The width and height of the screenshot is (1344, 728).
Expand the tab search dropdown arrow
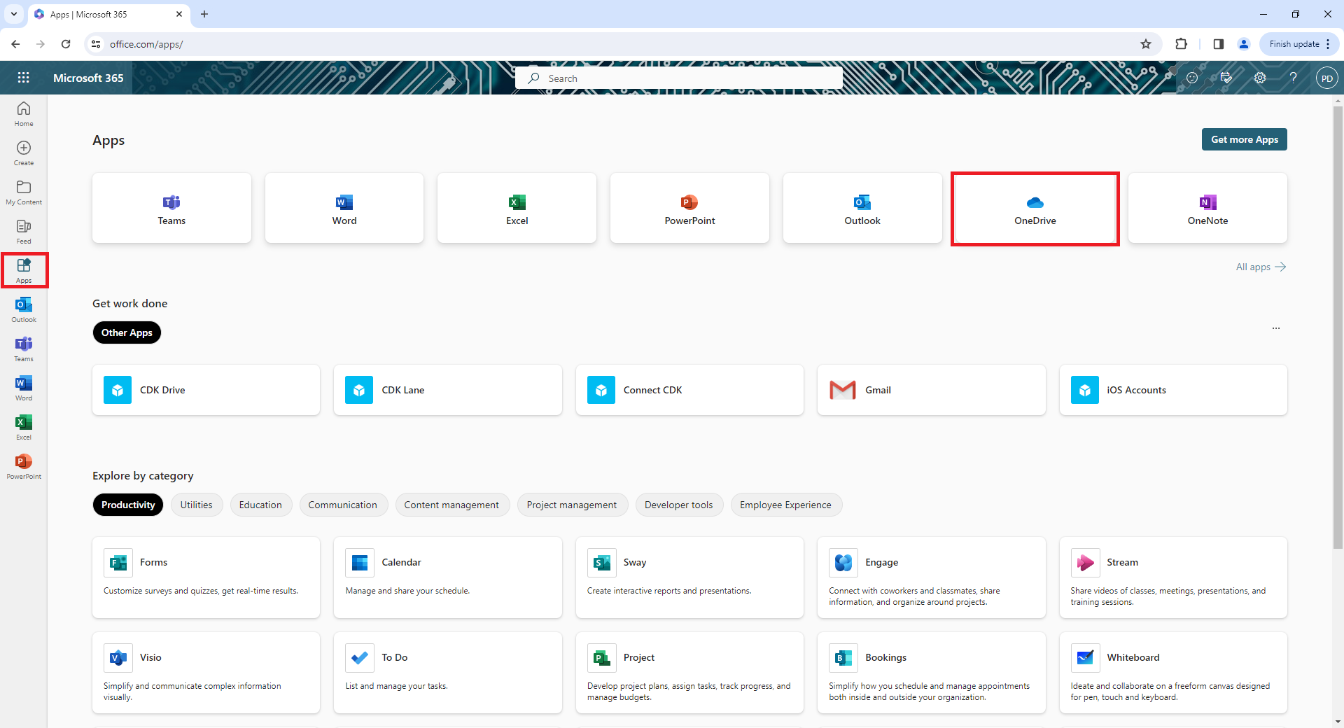pos(14,14)
